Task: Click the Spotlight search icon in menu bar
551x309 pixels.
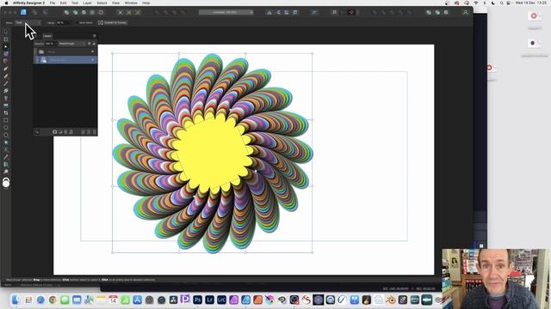Action: [501, 3]
